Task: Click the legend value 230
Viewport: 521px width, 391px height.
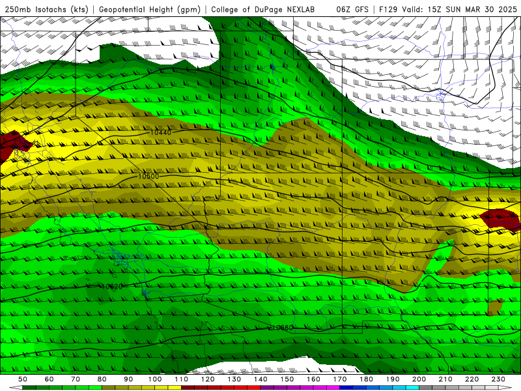Action: (x=498, y=379)
